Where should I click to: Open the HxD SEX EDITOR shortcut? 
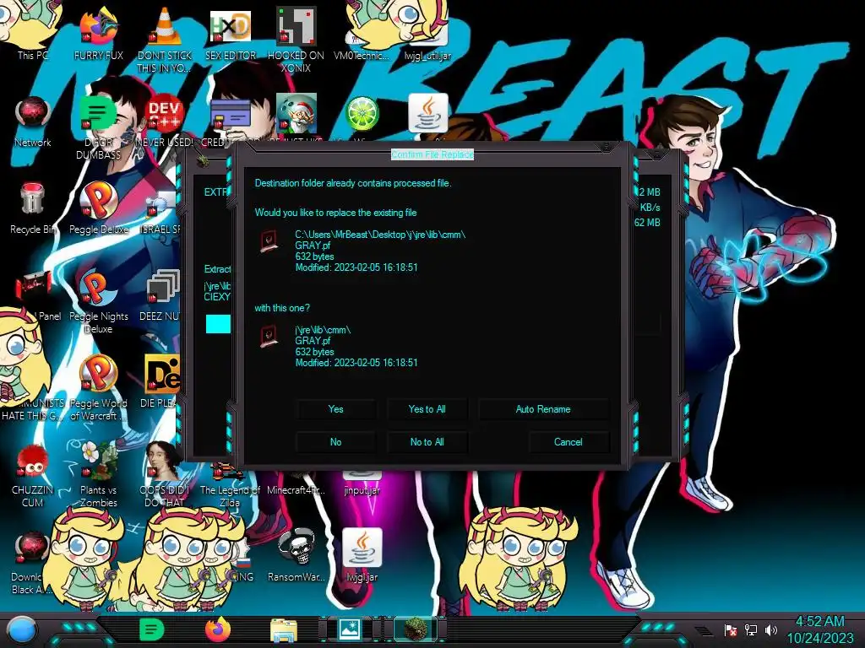point(231,33)
